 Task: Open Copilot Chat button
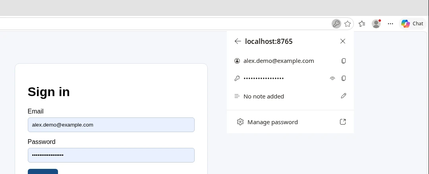coord(413,24)
